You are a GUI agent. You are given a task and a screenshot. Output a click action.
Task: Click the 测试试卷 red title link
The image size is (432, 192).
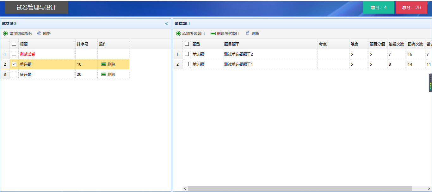(28, 54)
